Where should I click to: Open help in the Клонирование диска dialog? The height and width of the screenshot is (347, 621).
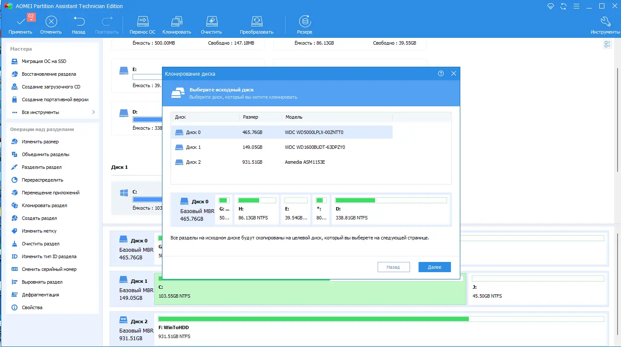pos(441,74)
